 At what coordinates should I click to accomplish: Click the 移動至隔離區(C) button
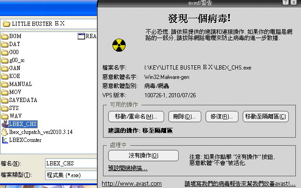pos(266,117)
